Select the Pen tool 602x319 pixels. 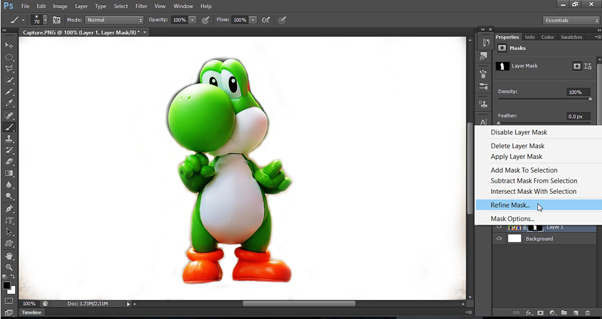9,209
